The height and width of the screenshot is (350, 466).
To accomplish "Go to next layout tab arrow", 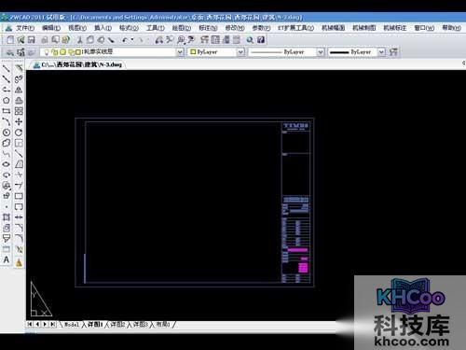I will (x=45, y=324).
